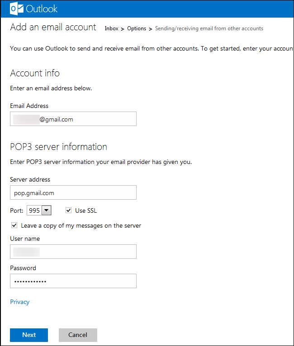Click the Account info section heading
The height and width of the screenshot is (346, 294).
[x=35, y=73]
